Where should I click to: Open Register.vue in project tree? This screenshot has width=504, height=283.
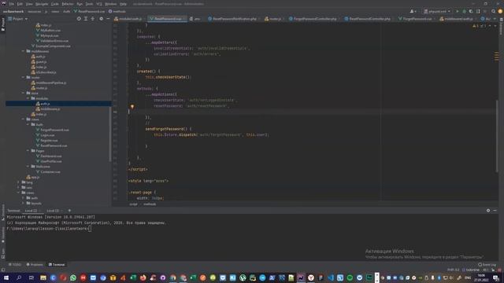[47, 141]
